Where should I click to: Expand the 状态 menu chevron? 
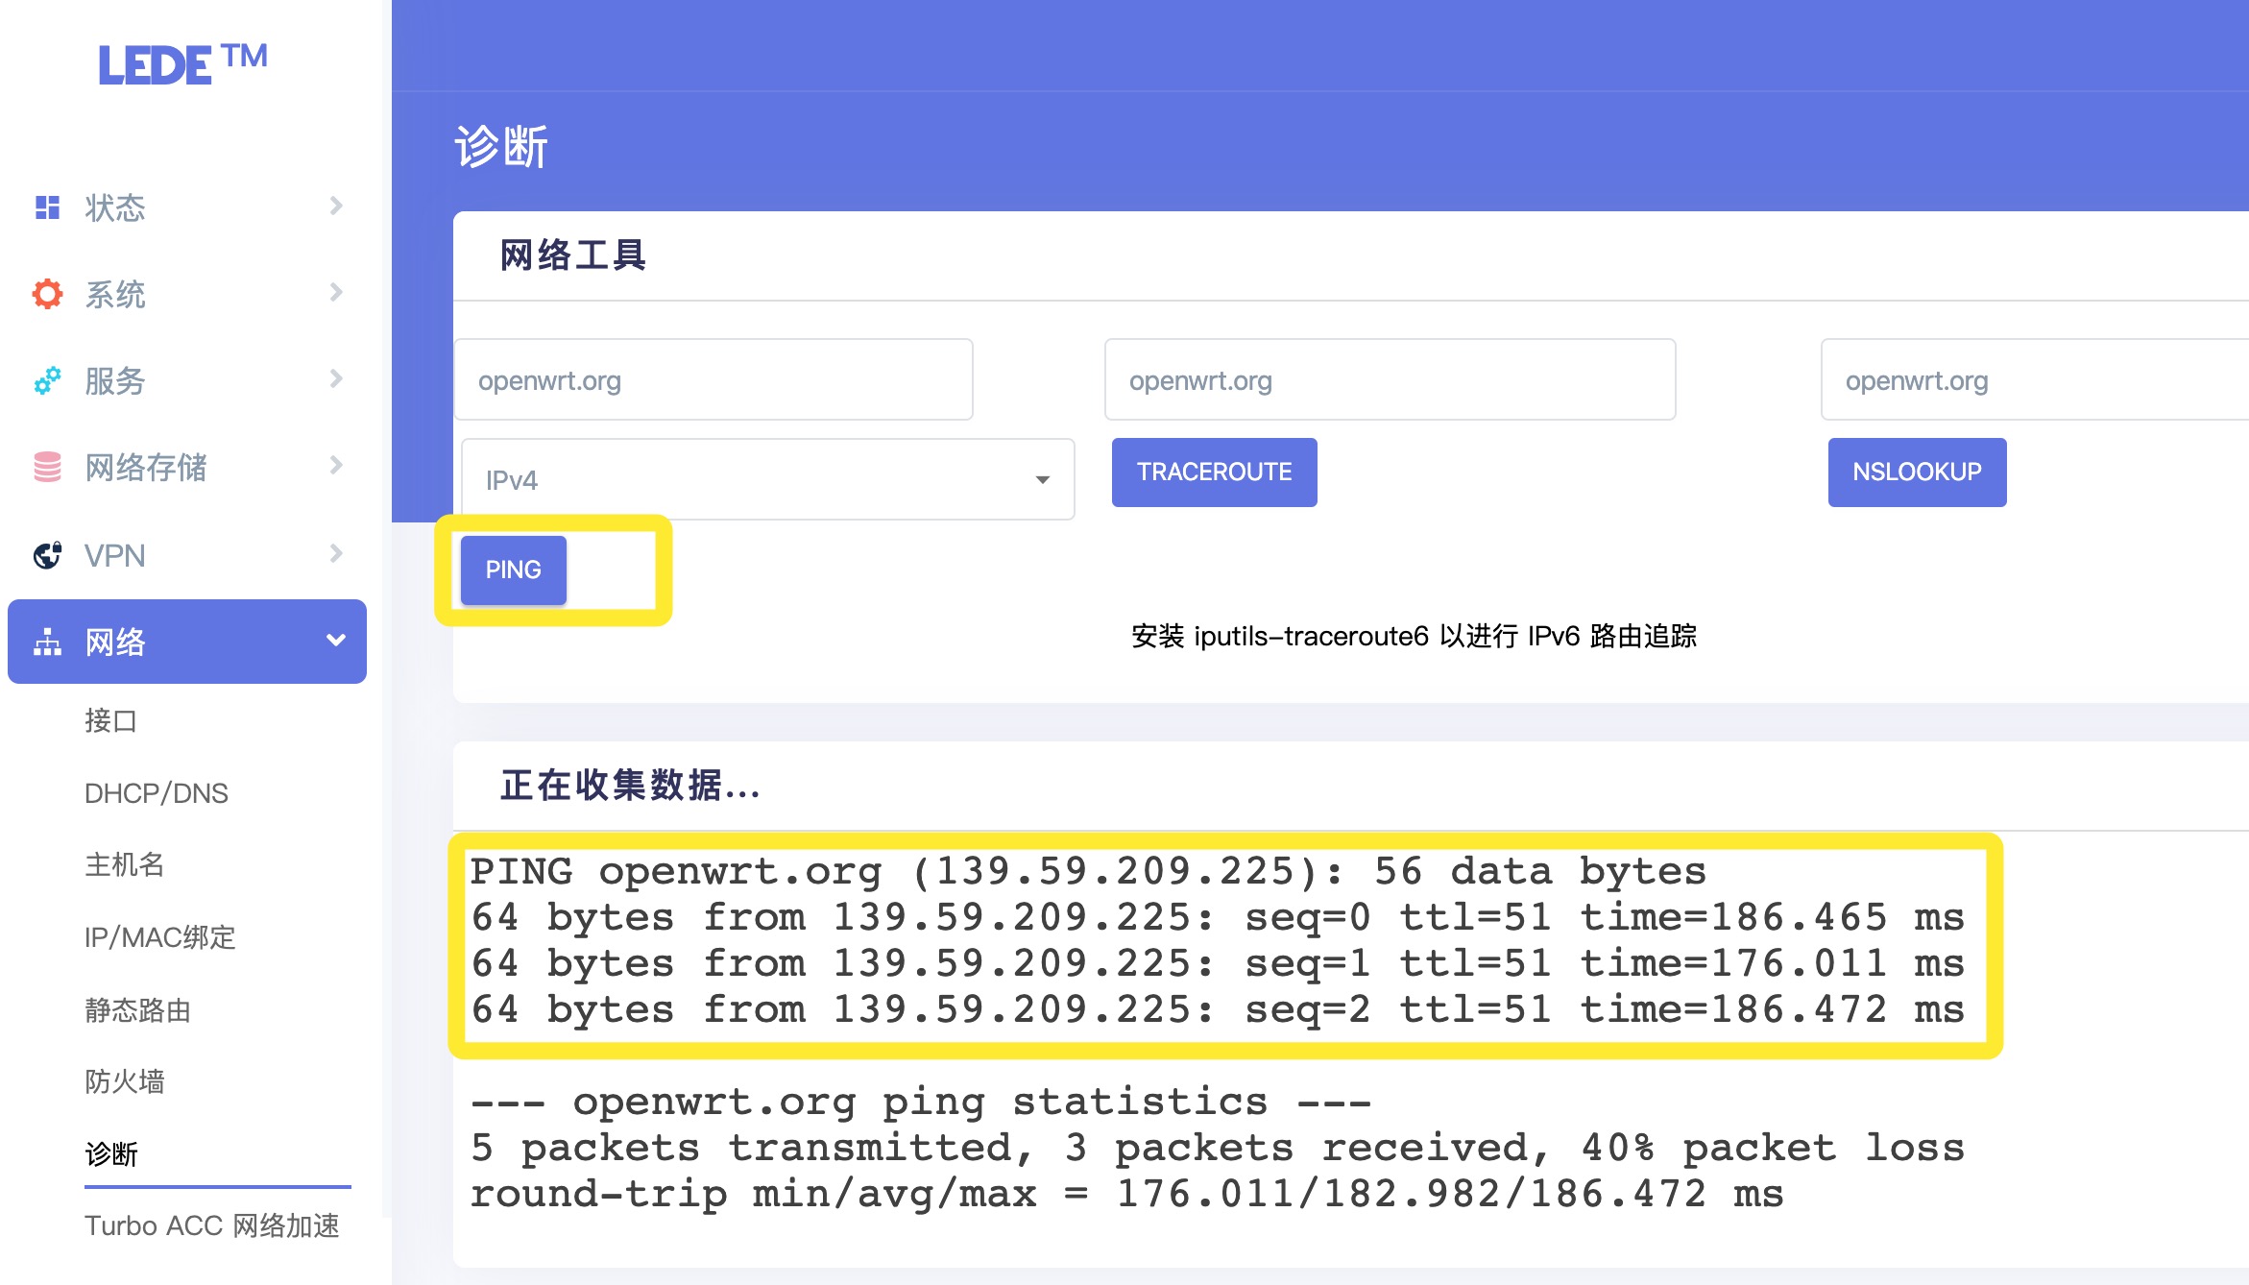tap(336, 206)
